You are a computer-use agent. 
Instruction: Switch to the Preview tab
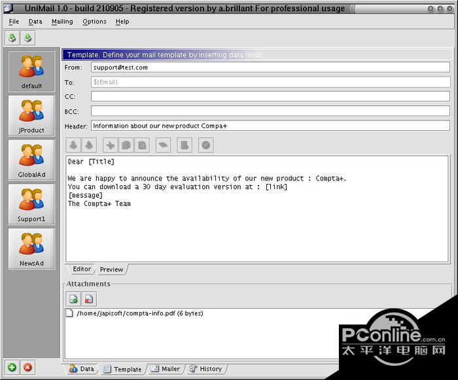[x=112, y=269]
